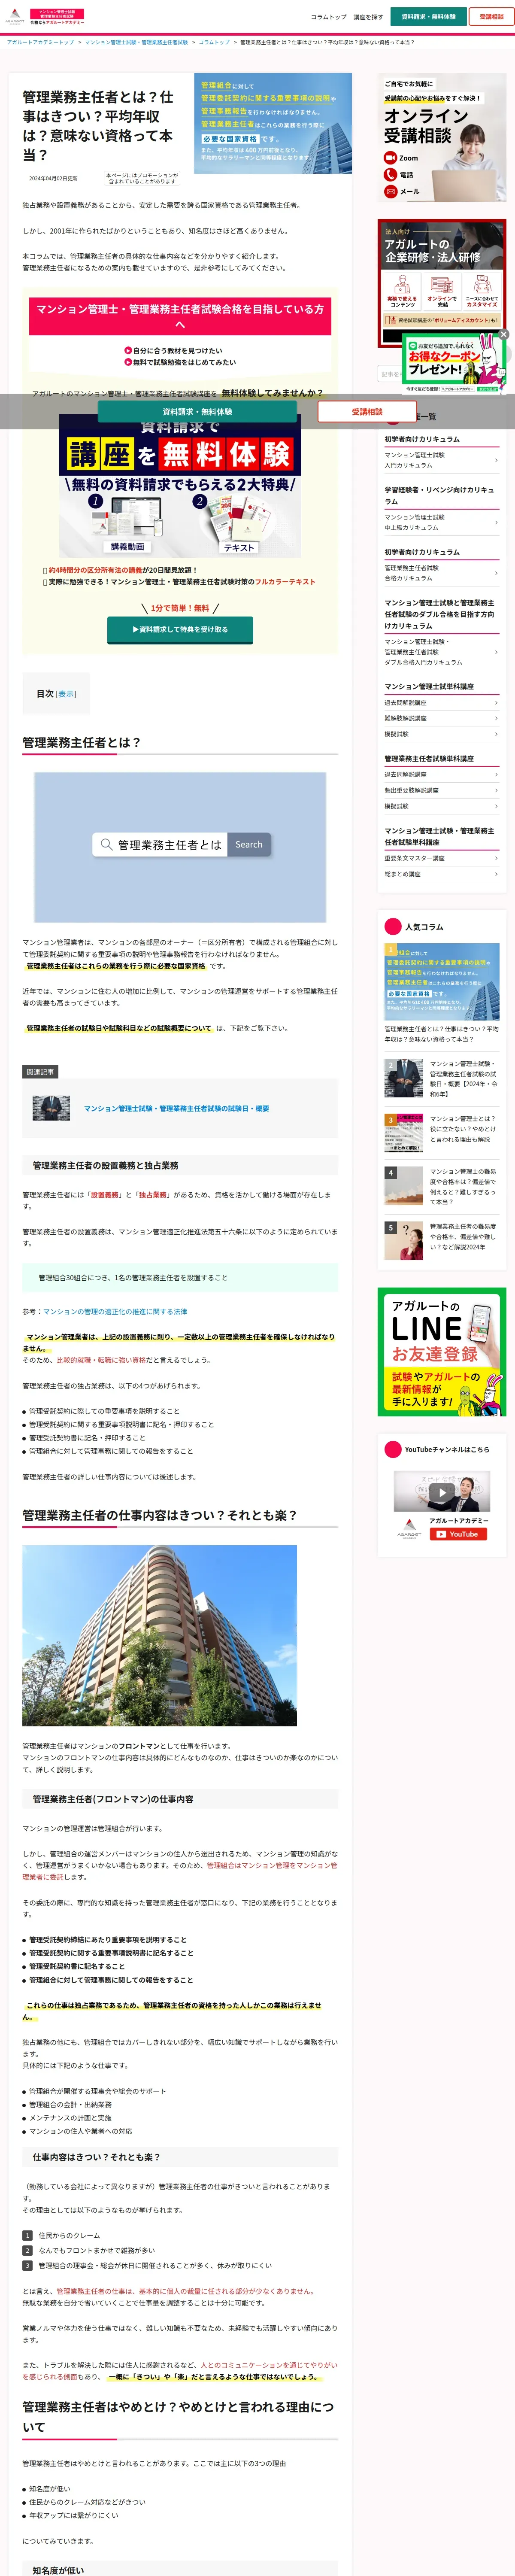Go to アガルートアカデミートップ breadcrumb link
515x2576 pixels.
pos(40,42)
